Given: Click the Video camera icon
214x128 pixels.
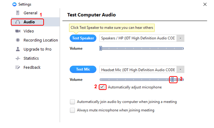Looking at the screenshot, I should click(18, 31).
